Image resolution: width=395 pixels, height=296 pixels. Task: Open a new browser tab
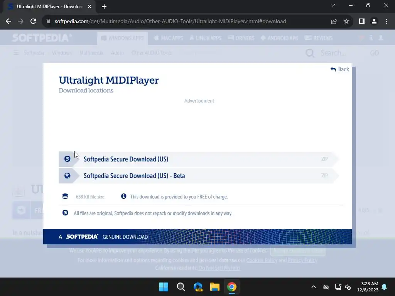click(104, 7)
